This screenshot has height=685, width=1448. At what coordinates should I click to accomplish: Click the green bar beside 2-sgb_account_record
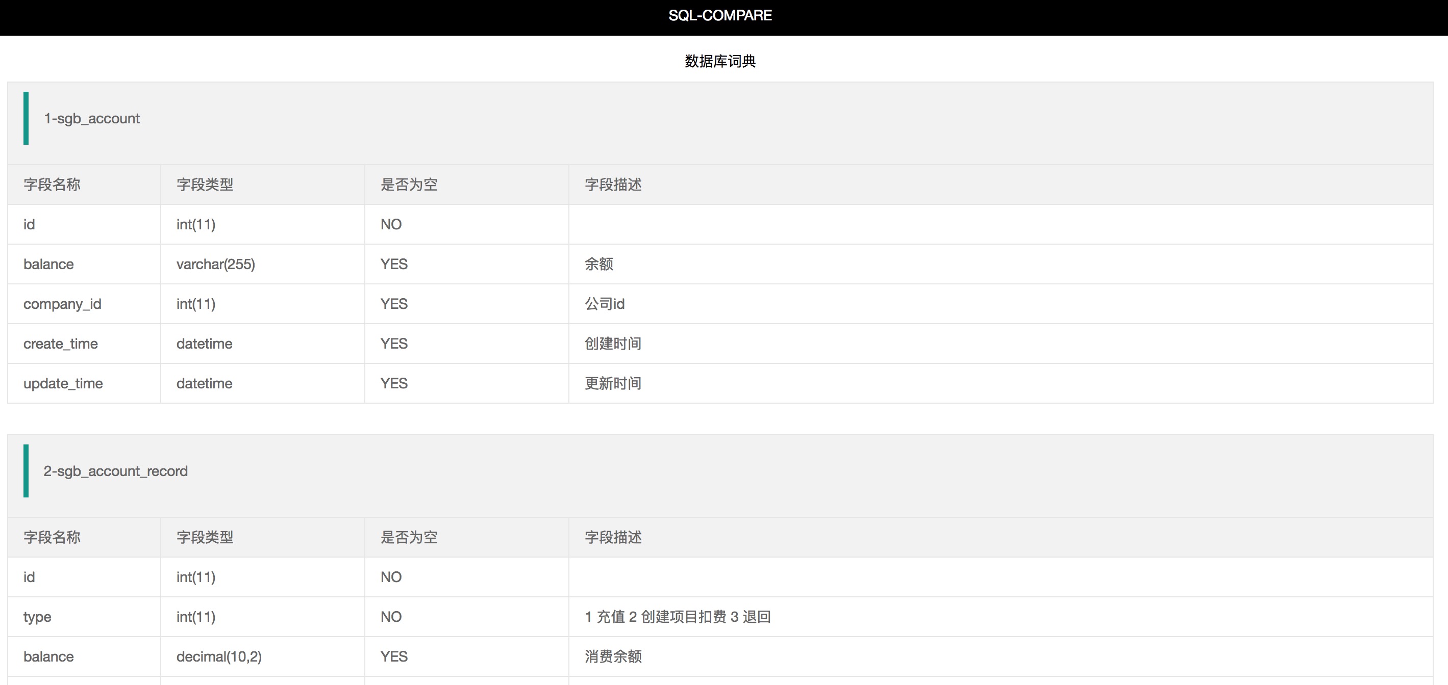click(x=26, y=471)
